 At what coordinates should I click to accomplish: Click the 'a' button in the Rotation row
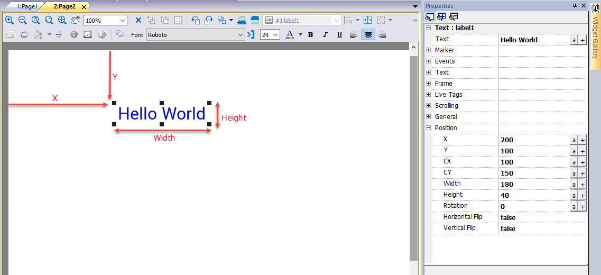pyautogui.click(x=574, y=207)
